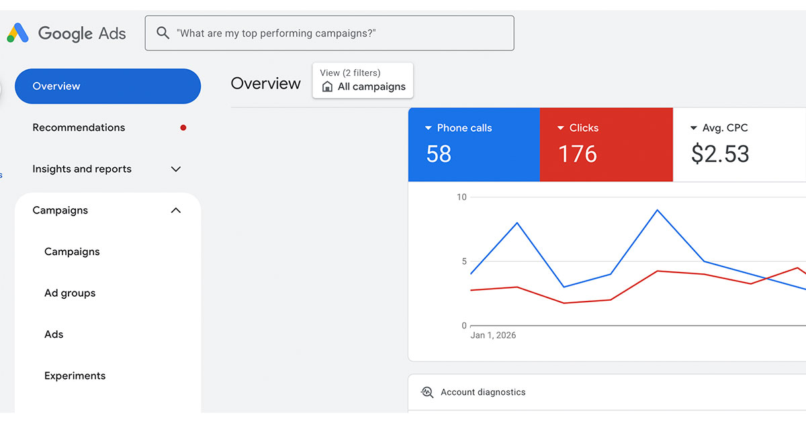Open the Clicks metric dropdown arrow
The image size is (806, 423).
(562, 127)
